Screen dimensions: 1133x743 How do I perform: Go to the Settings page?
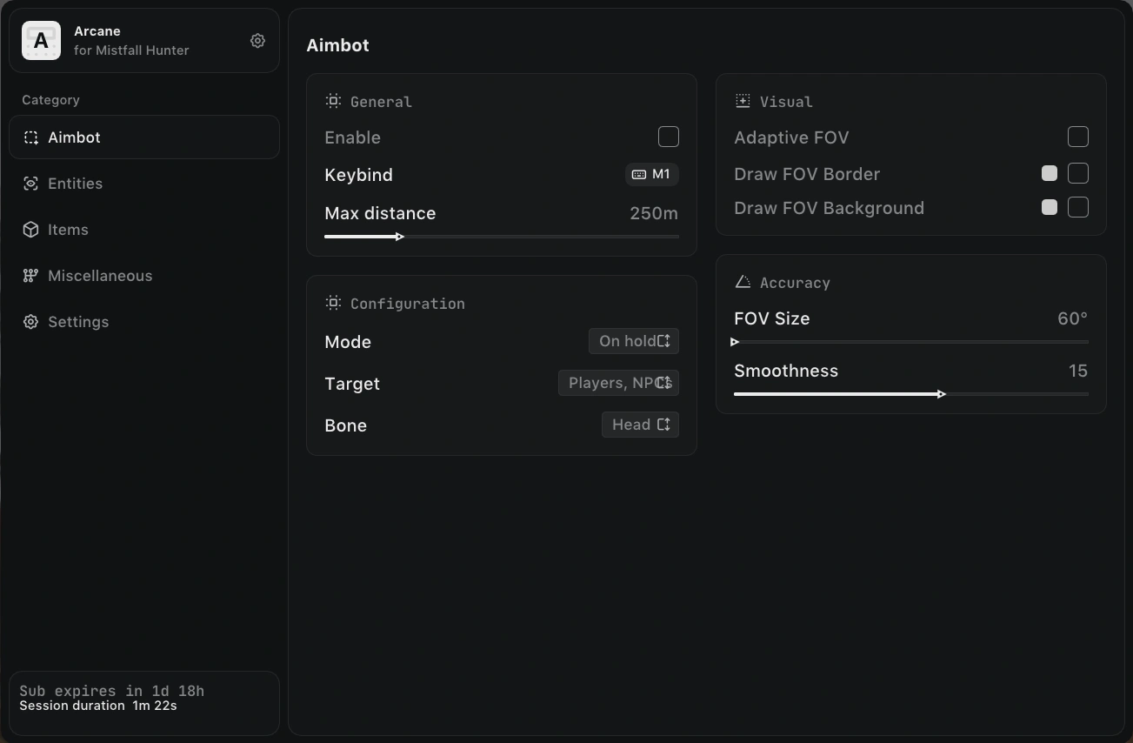pos(144,322)
